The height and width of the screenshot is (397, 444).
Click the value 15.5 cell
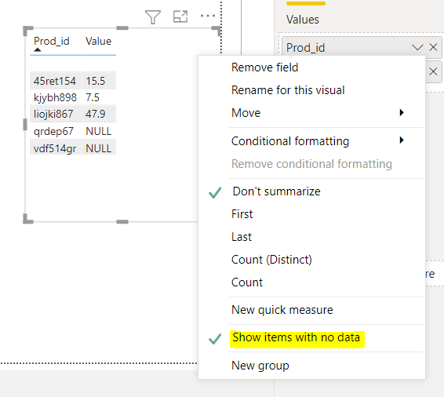coord(99,81)
